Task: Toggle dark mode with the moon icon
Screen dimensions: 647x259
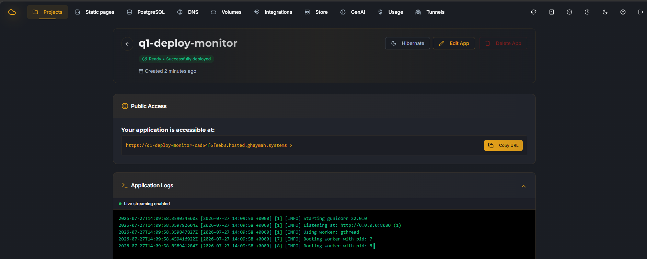Action: click(605, 12)
